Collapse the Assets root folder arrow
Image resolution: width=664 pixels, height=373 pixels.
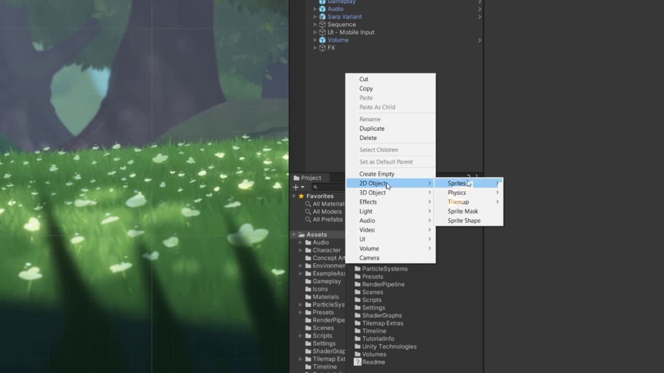pyautogui.click(x=294, y=235)
